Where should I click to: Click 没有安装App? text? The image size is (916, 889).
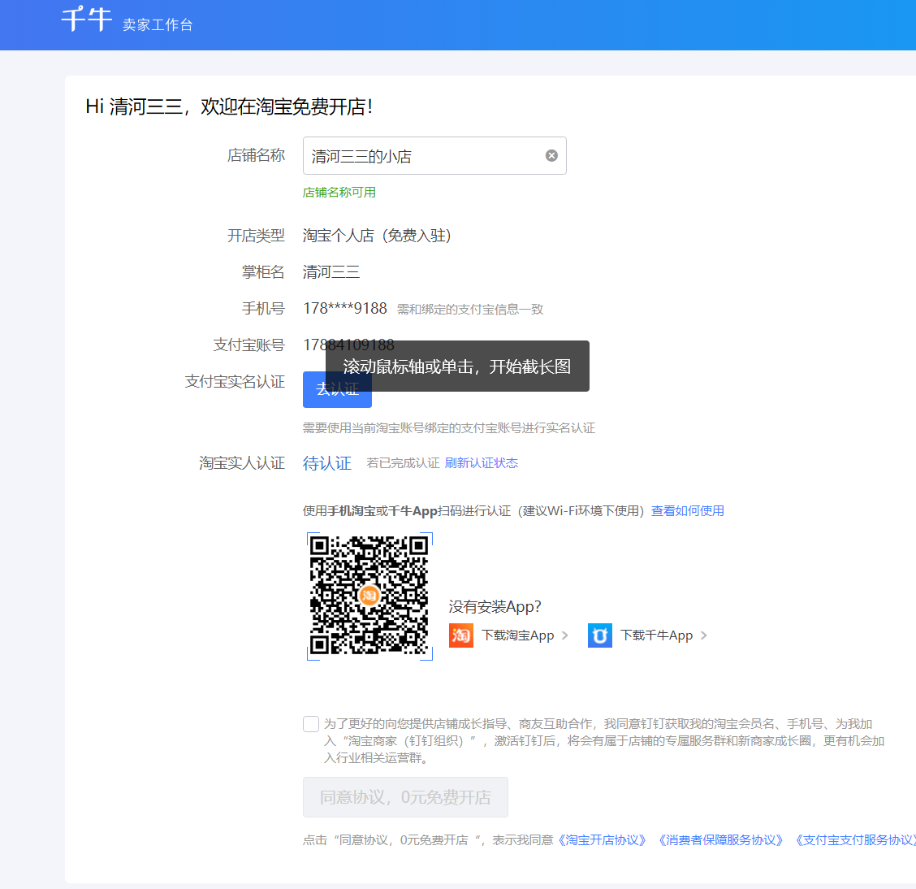495,607
